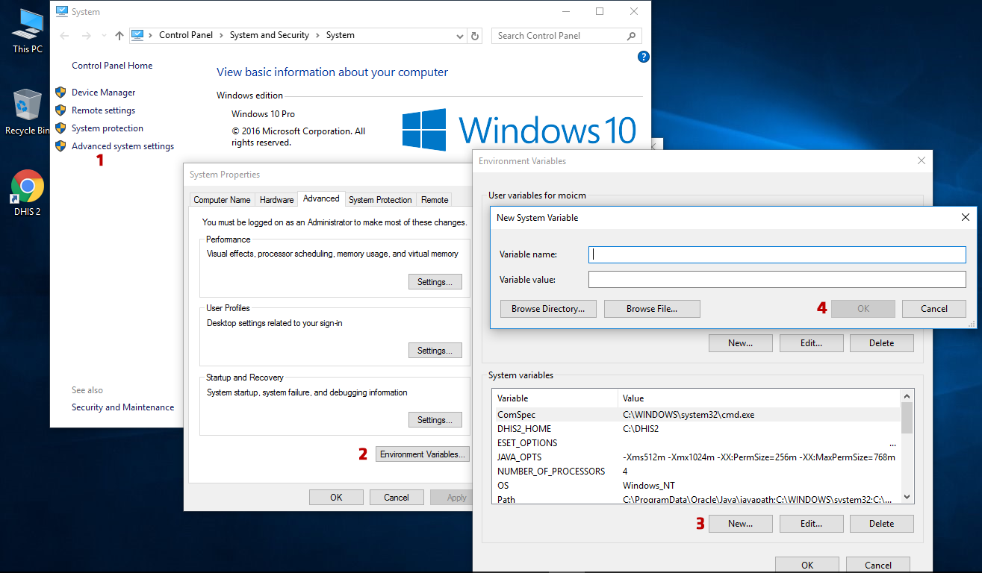Click User Profiles Settings button
The height and width of the screenshot is (573, 982).
coord(435,351)
